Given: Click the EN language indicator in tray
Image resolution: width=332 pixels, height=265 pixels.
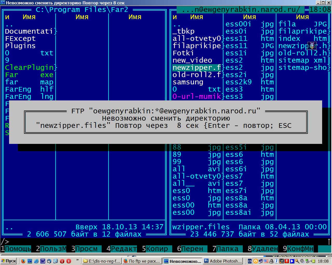Looking at the screenshot, I should pos(250,261).
